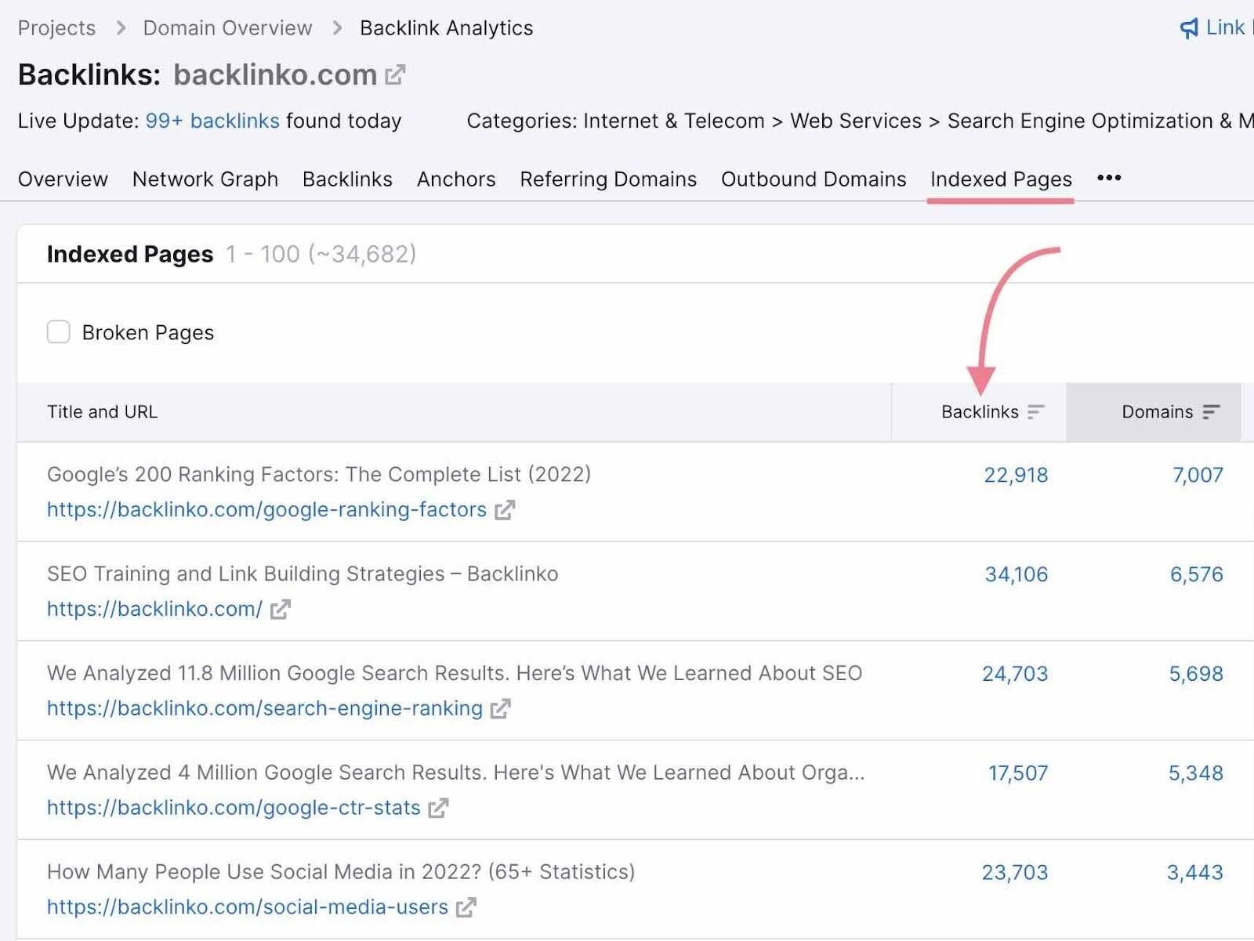The image size is (1254, 941).
Task: Click domains count 3,443
Action: (x=1195, y=873)
